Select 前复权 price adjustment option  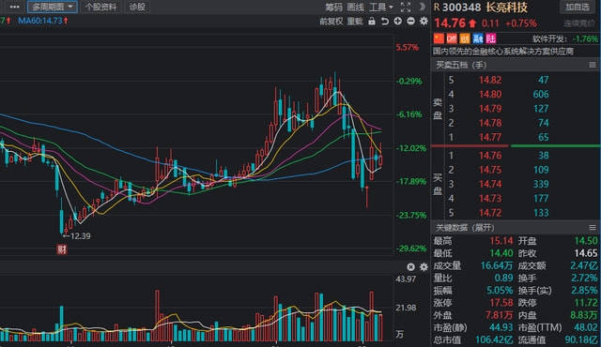pos(331,22)
